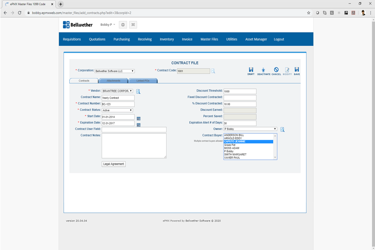Open the Master Files menu
This screenshot has width=375, height=250.
(209, 39)
